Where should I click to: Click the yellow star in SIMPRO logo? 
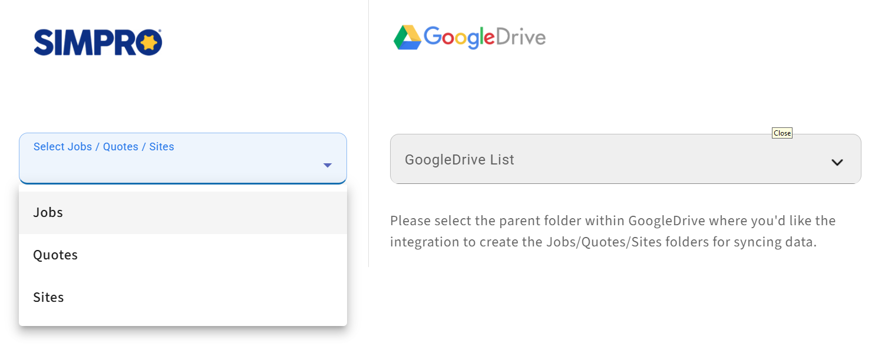click(x=148, y=42)
